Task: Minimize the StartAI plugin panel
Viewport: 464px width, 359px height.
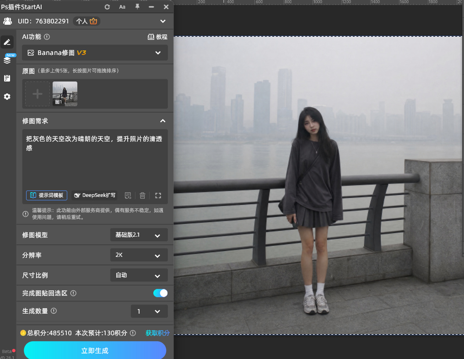Action: [x=151, y=7]
